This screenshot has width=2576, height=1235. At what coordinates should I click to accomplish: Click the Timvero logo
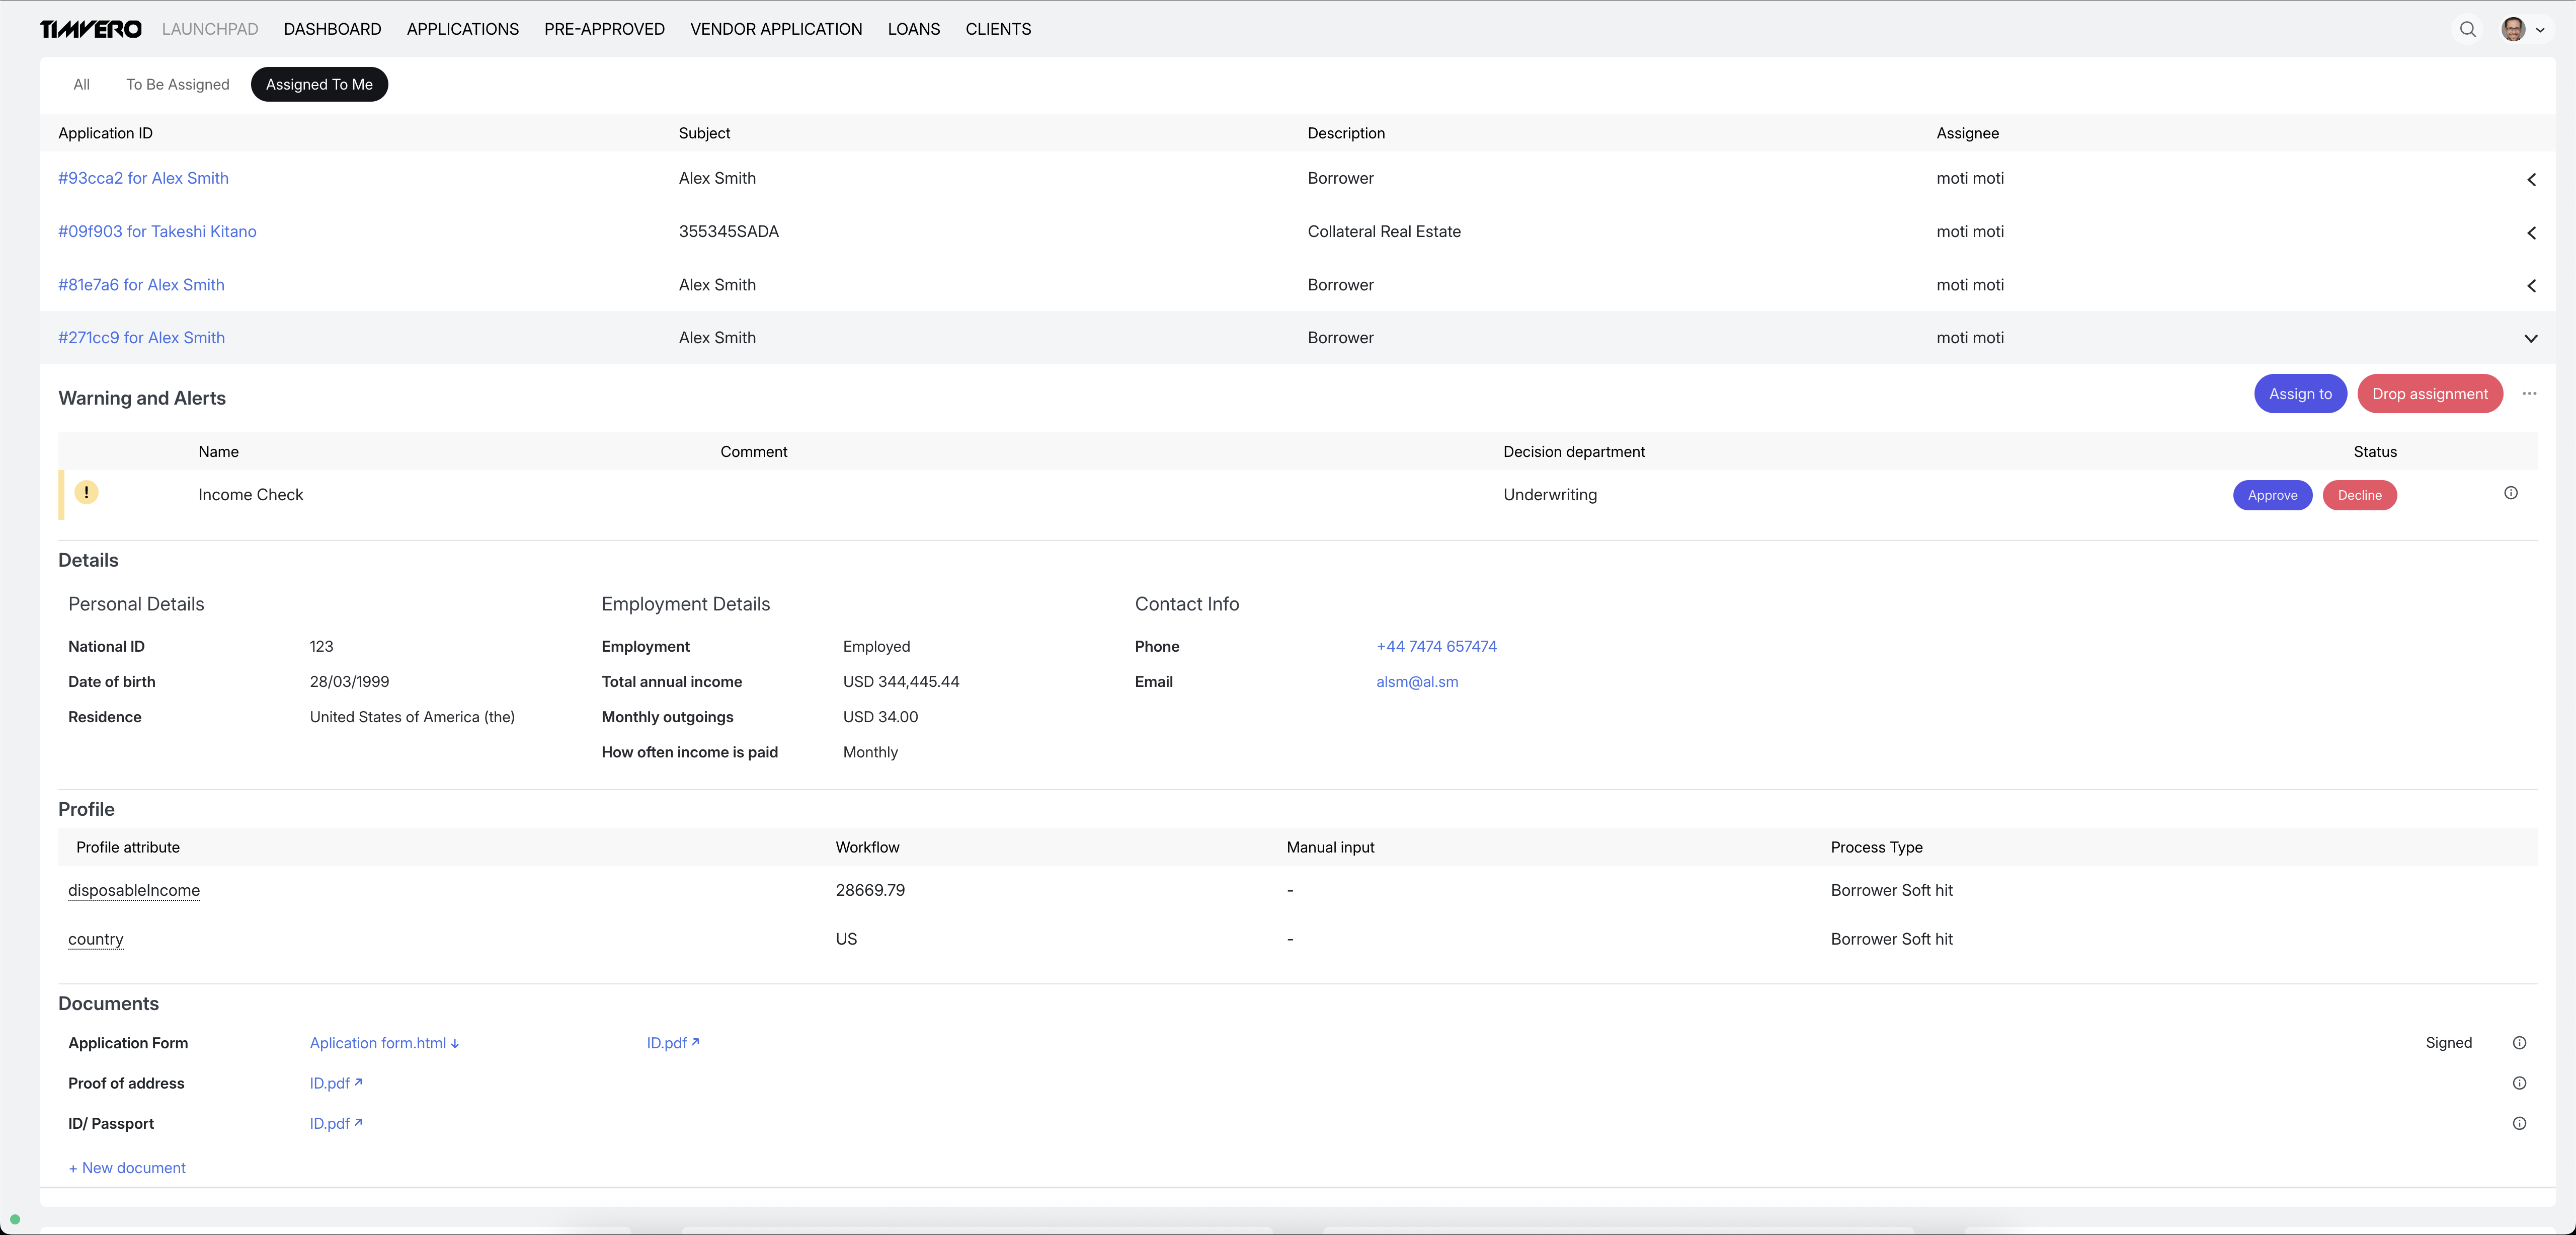tap(91, 29)
